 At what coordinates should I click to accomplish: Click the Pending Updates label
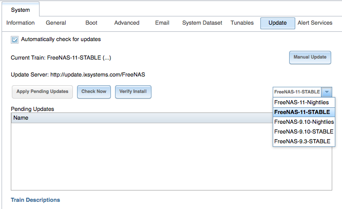pyautogui.click(x=32, y=109)
